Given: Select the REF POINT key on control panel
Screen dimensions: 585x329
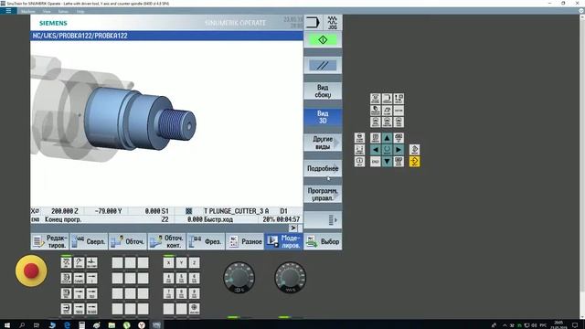Looking at the screenshot, I should [91, 262].
